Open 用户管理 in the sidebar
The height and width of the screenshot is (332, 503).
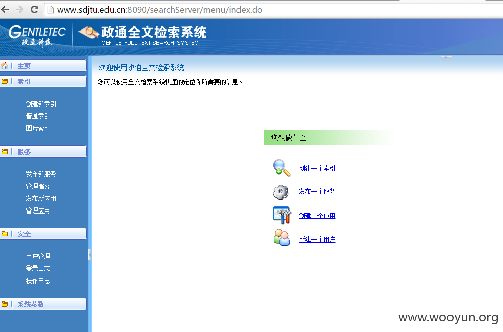(38, 256)
